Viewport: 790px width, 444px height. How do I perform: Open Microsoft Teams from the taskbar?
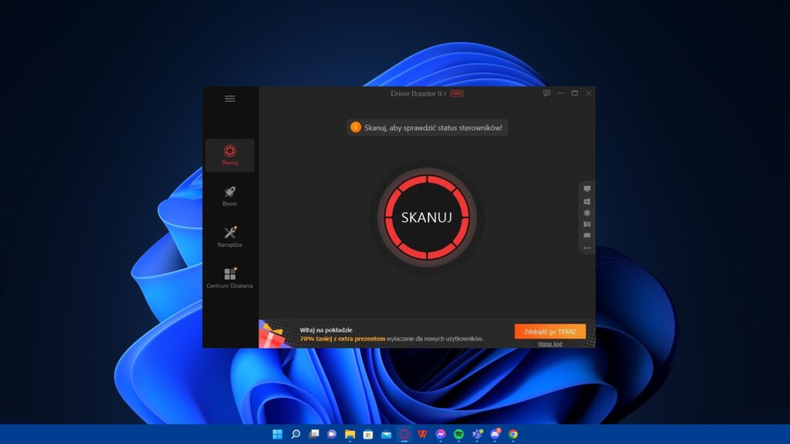[477, 434]
